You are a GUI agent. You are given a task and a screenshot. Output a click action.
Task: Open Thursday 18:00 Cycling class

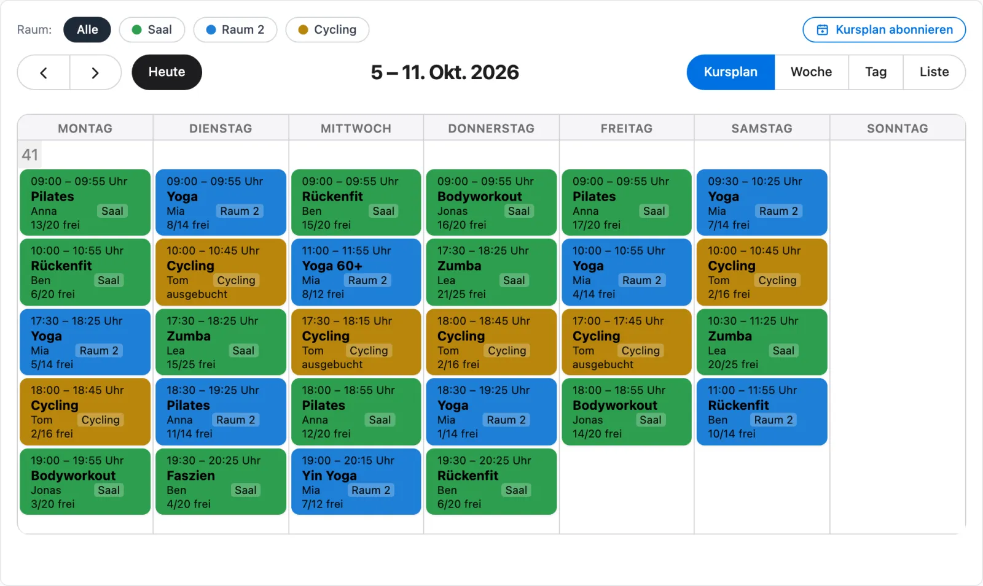[491, 342]
